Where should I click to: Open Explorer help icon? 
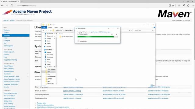154,28
